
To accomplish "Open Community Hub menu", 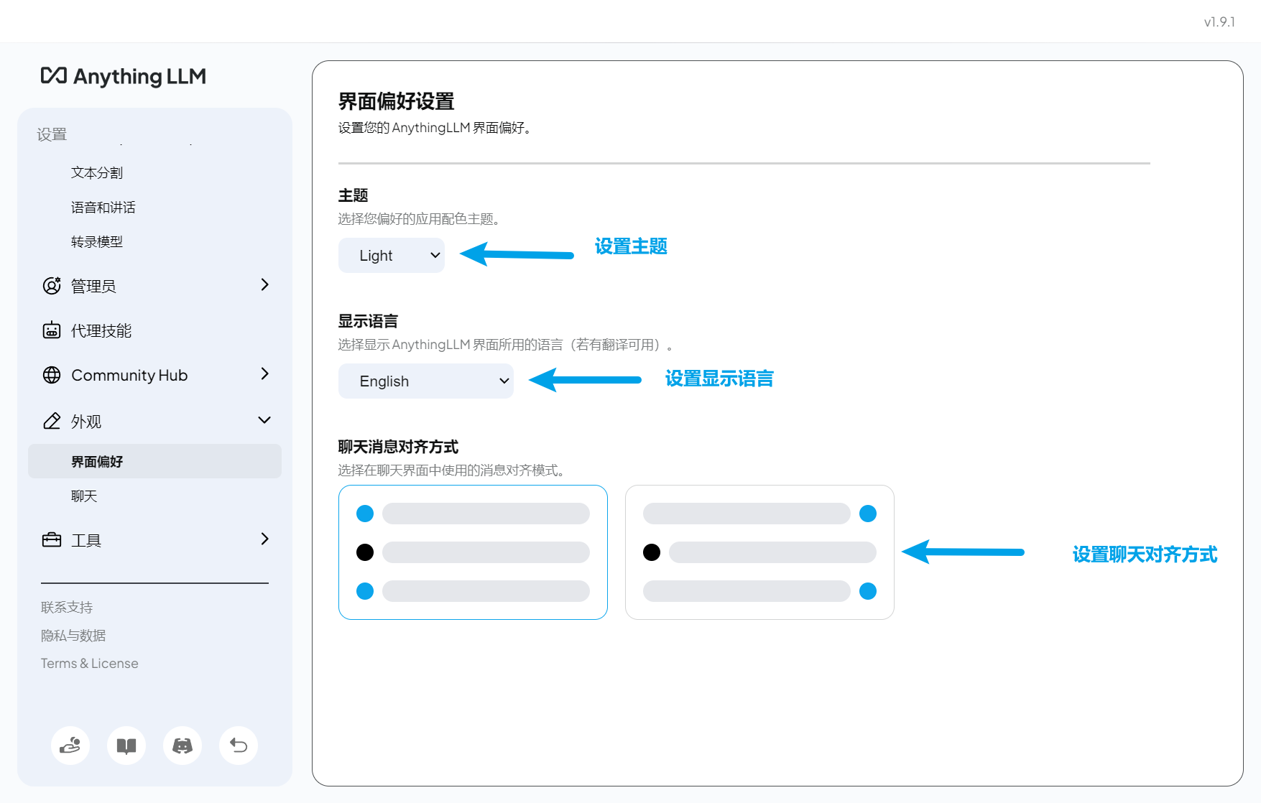I will 129,375.
